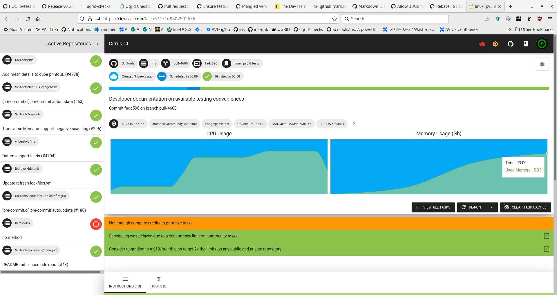Click the red cloud icon in Cirrus CI header

482,44
